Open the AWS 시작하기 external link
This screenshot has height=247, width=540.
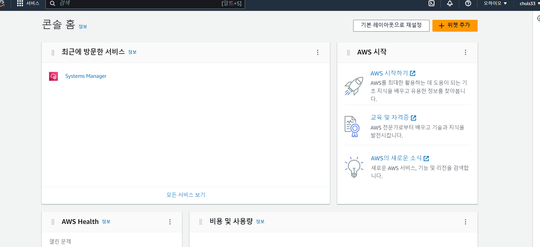pyautogui.click(x=393, y=73)
